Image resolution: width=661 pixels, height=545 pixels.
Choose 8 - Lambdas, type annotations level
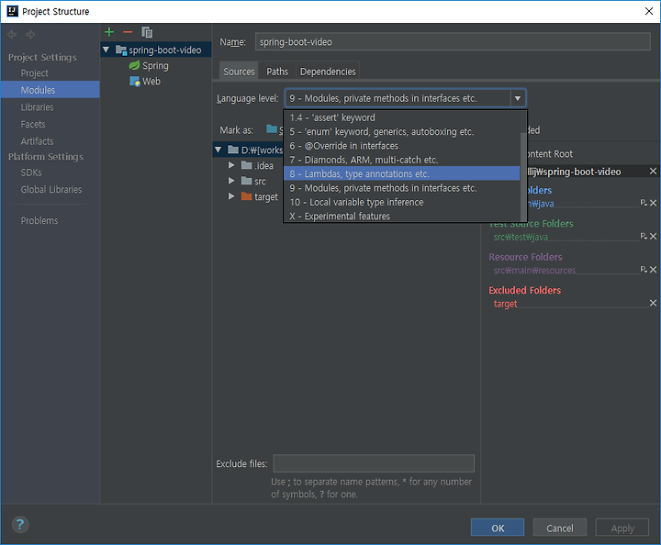[x=402, y=173]
